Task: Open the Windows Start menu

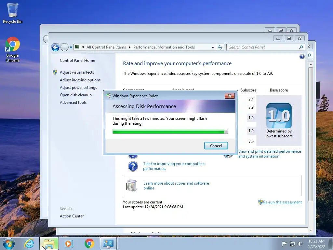Action: [8, 243]
